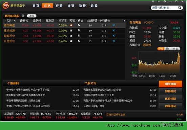
Task: Switch to the 资讯 tab
Action: [x=71, y=6]
